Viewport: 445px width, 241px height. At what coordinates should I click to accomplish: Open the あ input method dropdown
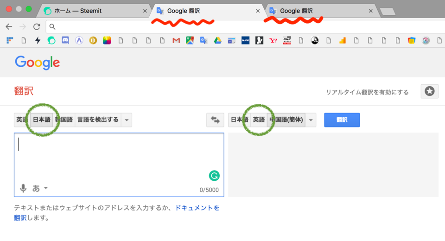(40, 188)
